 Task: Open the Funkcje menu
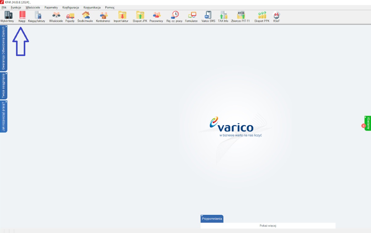(16, 7)
